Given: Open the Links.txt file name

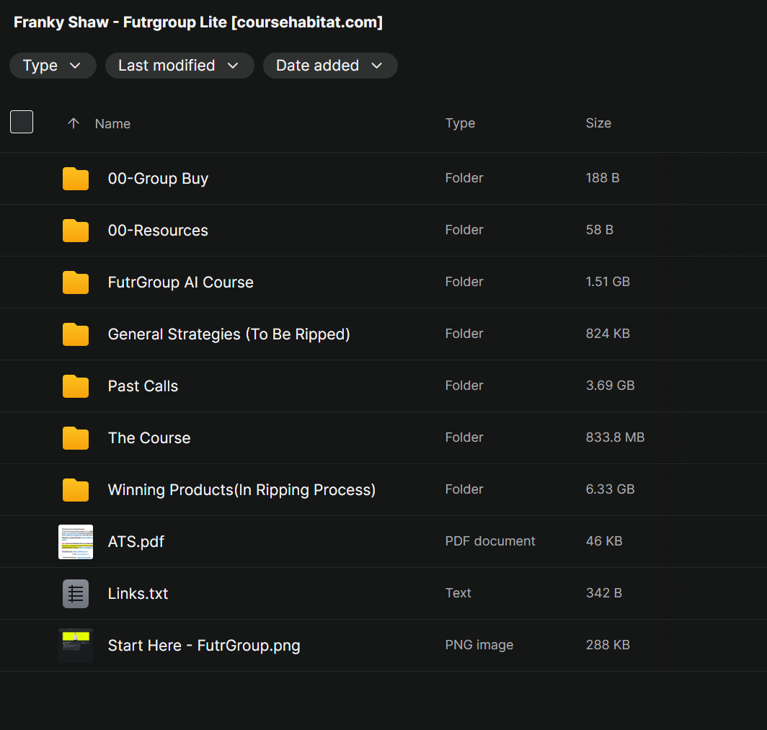Looking at the screenshot, I should [x=138, y=594].
